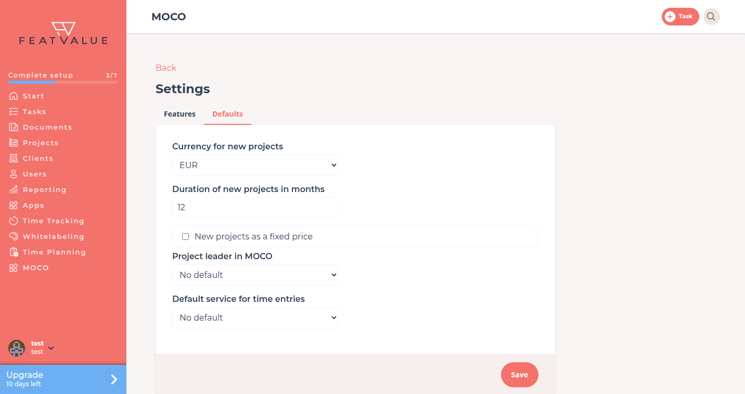This screenshot has width=745, height=394.
Task: Expand the test user account chevron
Action: click(51, 348)
